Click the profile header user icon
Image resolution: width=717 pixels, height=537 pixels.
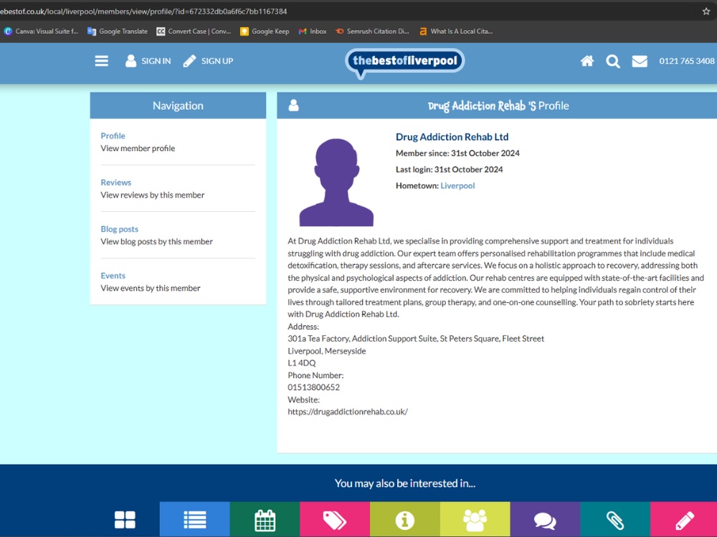pos(293,105)
